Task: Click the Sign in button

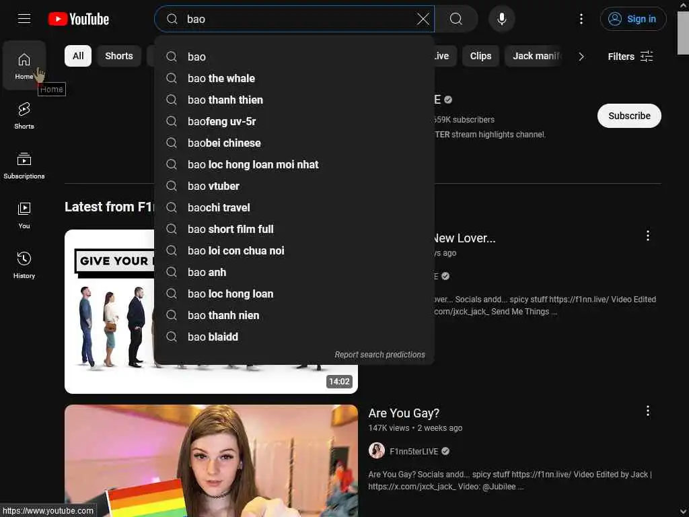Action: click(632, 19)
